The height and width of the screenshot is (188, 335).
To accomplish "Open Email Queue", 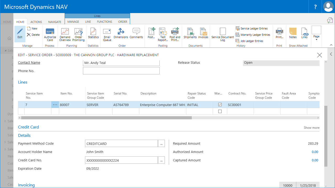I will [107, 35].
